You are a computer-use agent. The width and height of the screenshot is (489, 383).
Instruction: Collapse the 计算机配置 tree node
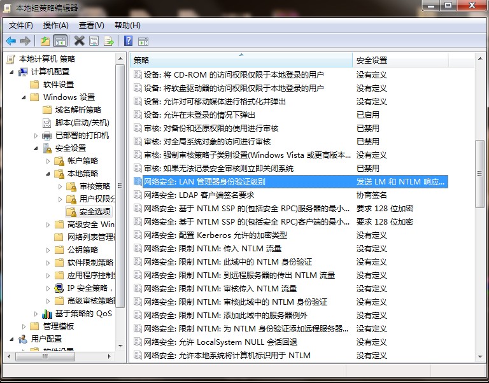point(11,72)
